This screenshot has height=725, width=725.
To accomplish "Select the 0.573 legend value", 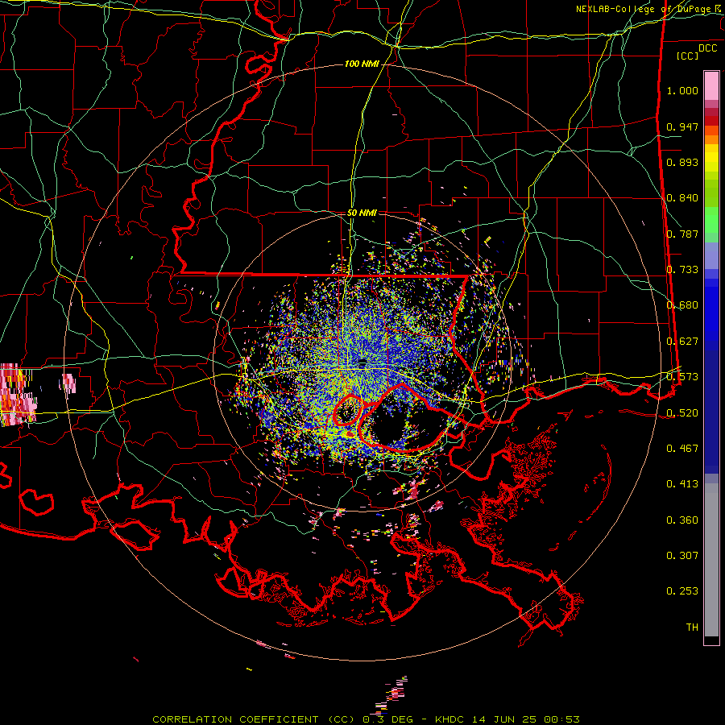I will point(682,377).
